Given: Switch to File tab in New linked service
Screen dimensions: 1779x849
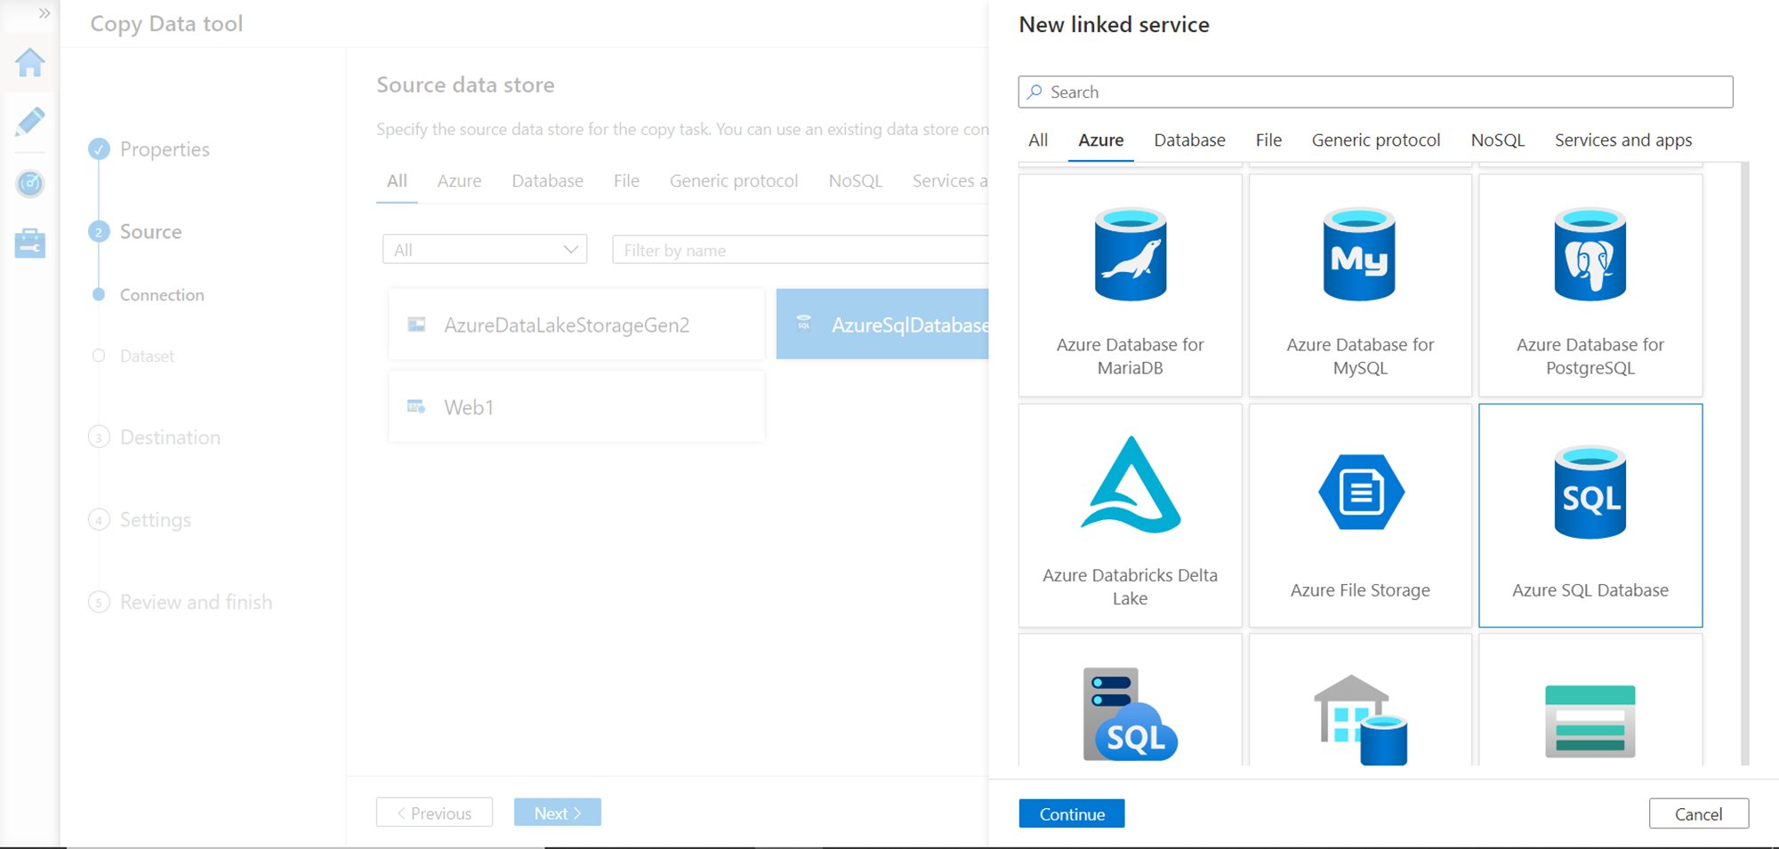Looking at the screenshot, I should click(x=1268, y=140).
